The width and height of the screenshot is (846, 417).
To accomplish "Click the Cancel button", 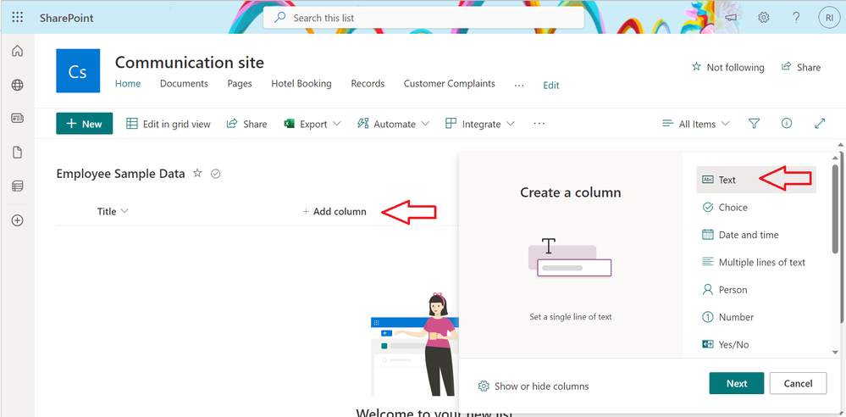I will click(798, 383).
